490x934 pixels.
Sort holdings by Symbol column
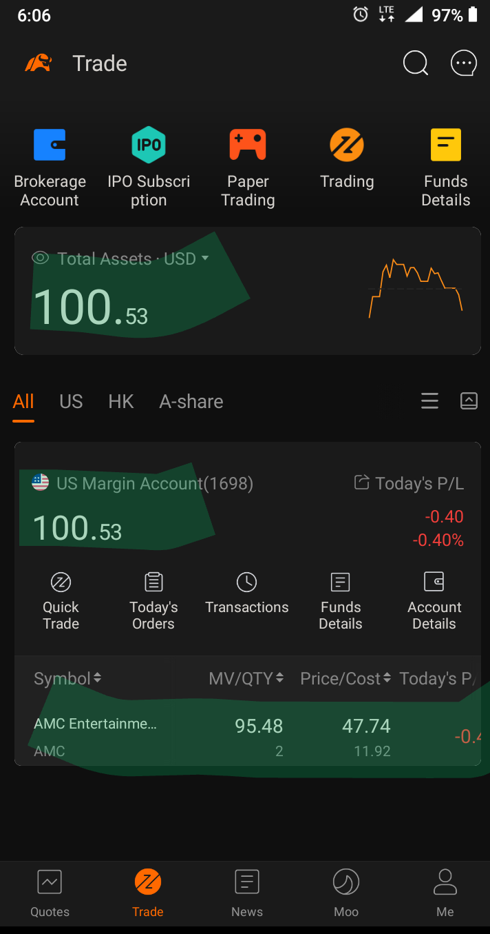(x=67, y=679)
